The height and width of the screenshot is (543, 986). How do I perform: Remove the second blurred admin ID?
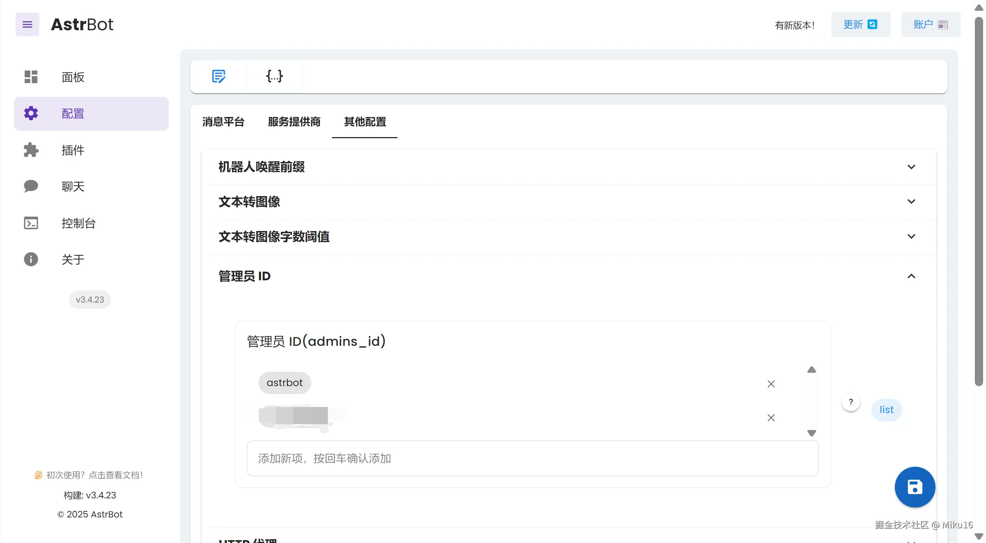tap(771, 418)
